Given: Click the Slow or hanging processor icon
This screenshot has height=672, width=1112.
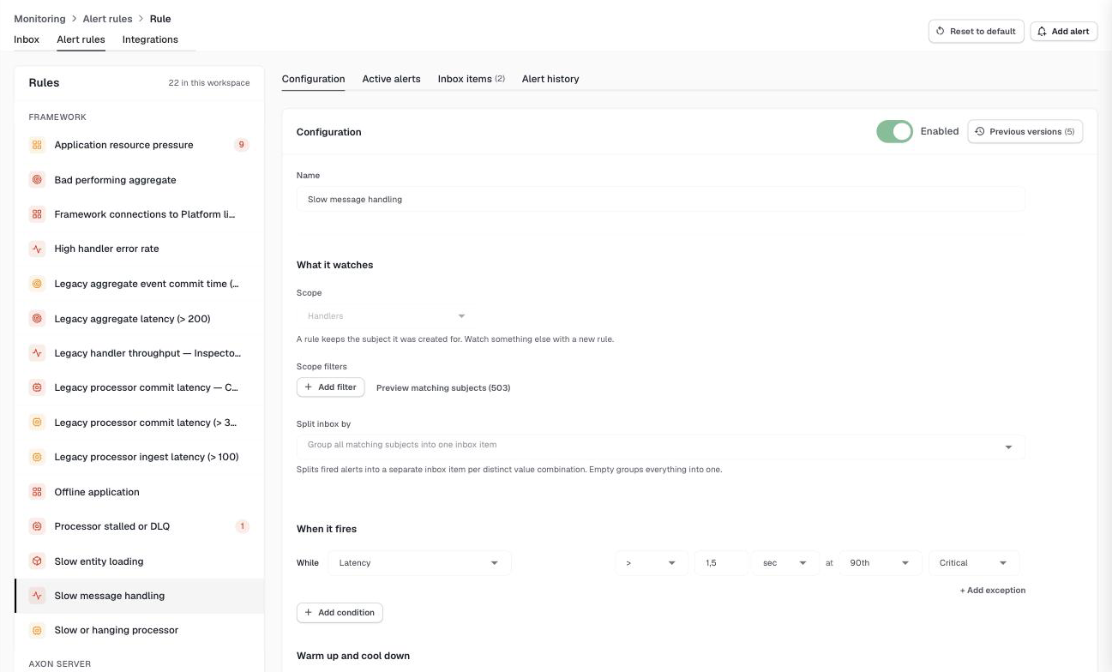Looking at the screenshot, I should pos(37,630).
